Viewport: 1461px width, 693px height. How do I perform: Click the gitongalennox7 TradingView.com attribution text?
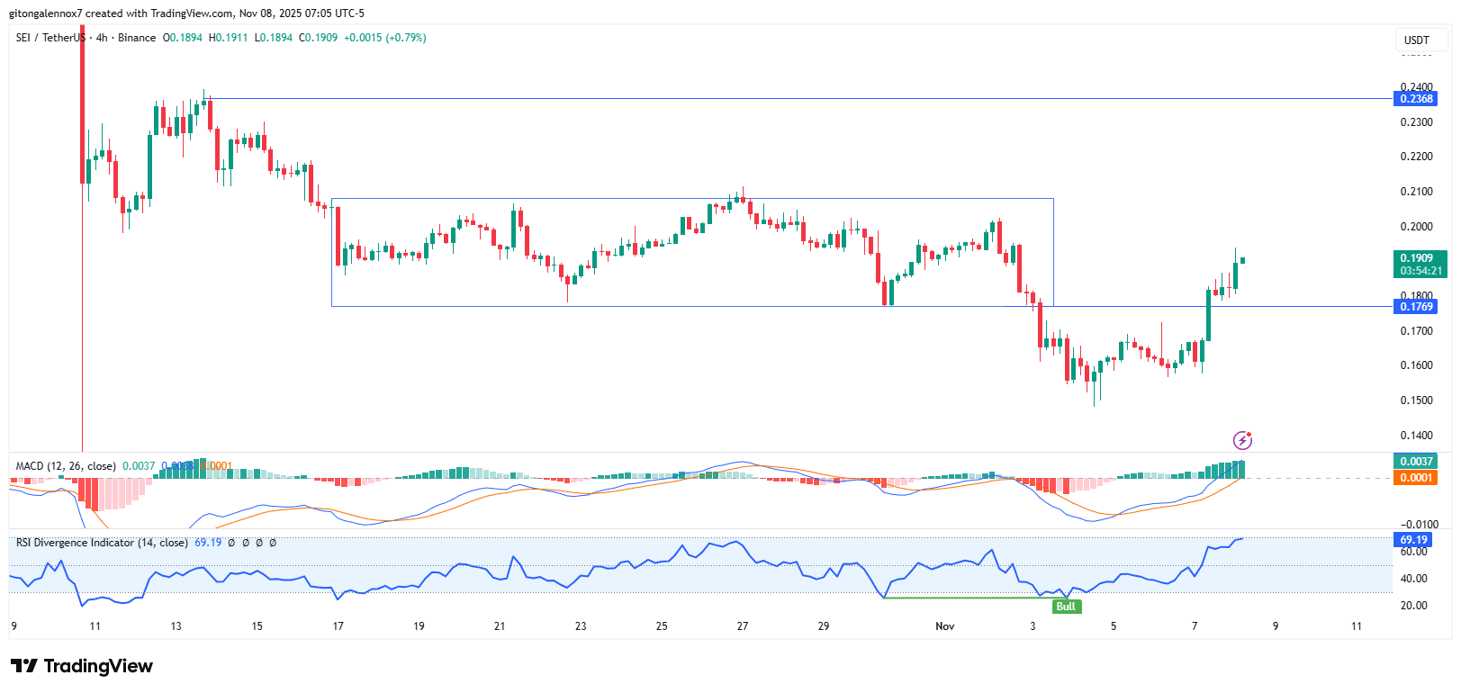pyautogui.click(x=186, y=13)
